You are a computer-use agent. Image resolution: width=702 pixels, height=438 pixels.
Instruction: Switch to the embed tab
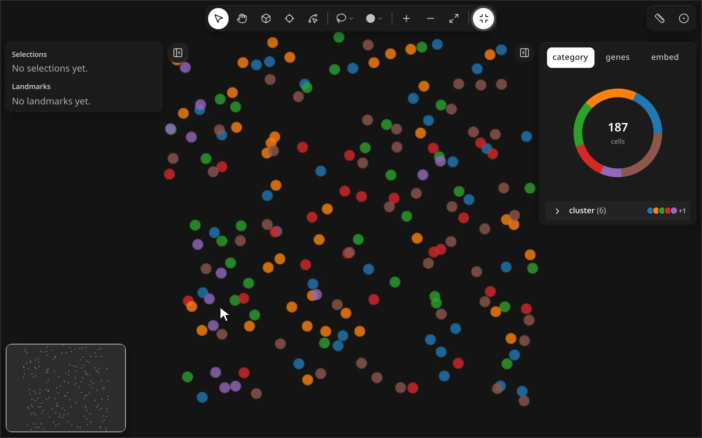click(665, 57)
